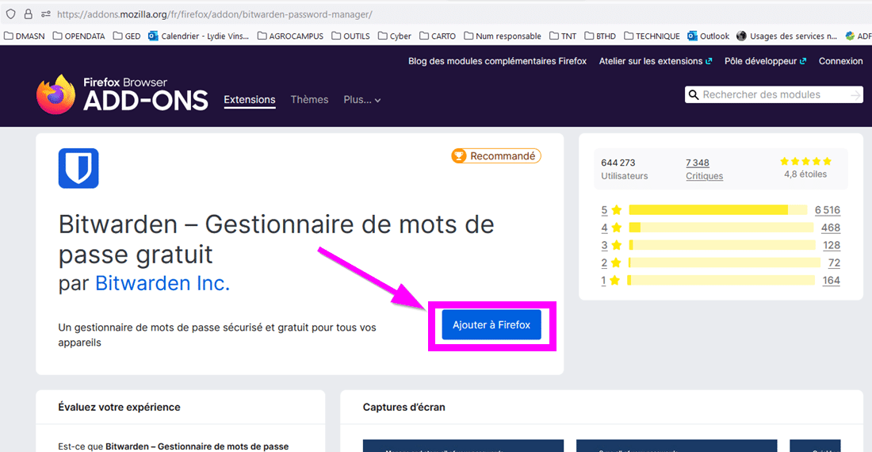Click the Recommandé badge

(x=496, y=156)
